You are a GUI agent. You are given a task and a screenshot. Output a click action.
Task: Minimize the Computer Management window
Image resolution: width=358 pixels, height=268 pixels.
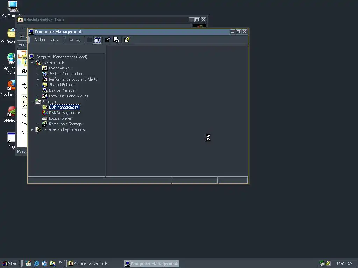[x=232, y=32]
